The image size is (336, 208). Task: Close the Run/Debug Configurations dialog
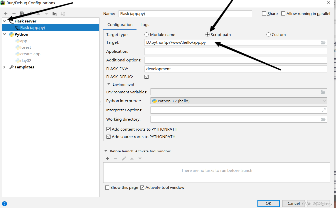coord(328,3)
